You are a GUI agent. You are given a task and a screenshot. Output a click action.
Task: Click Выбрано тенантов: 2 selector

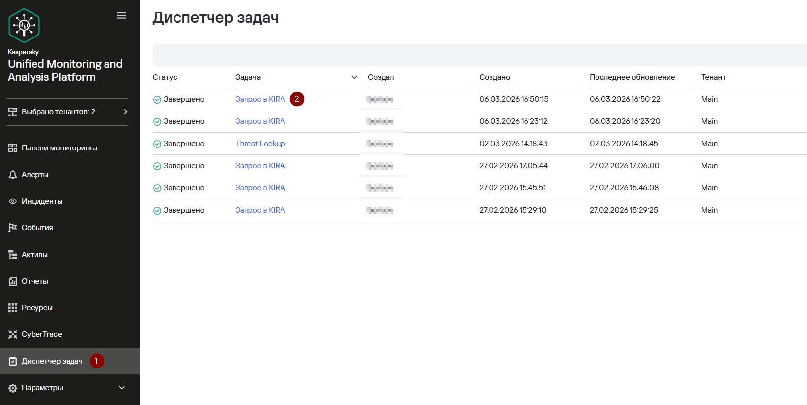click(x=68, y=112)
